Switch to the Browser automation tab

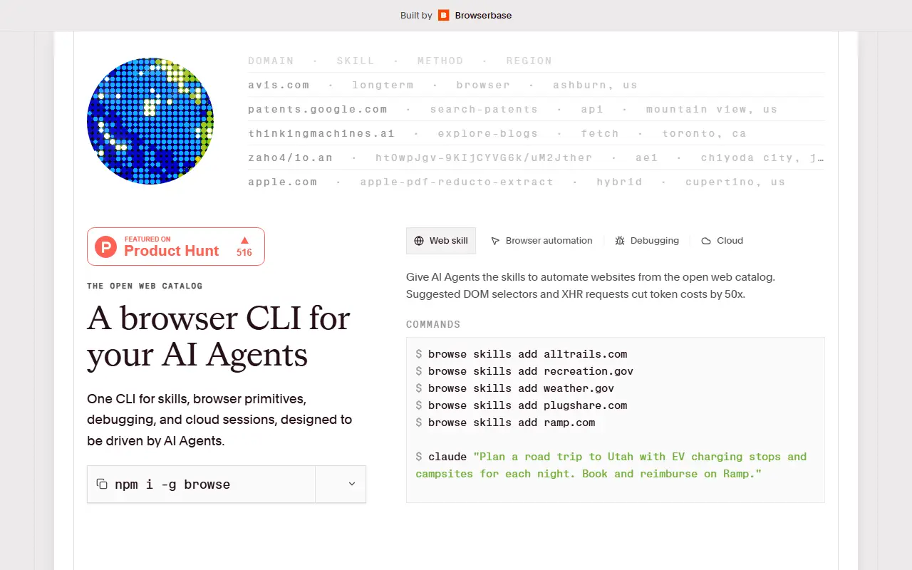[541, 241]
